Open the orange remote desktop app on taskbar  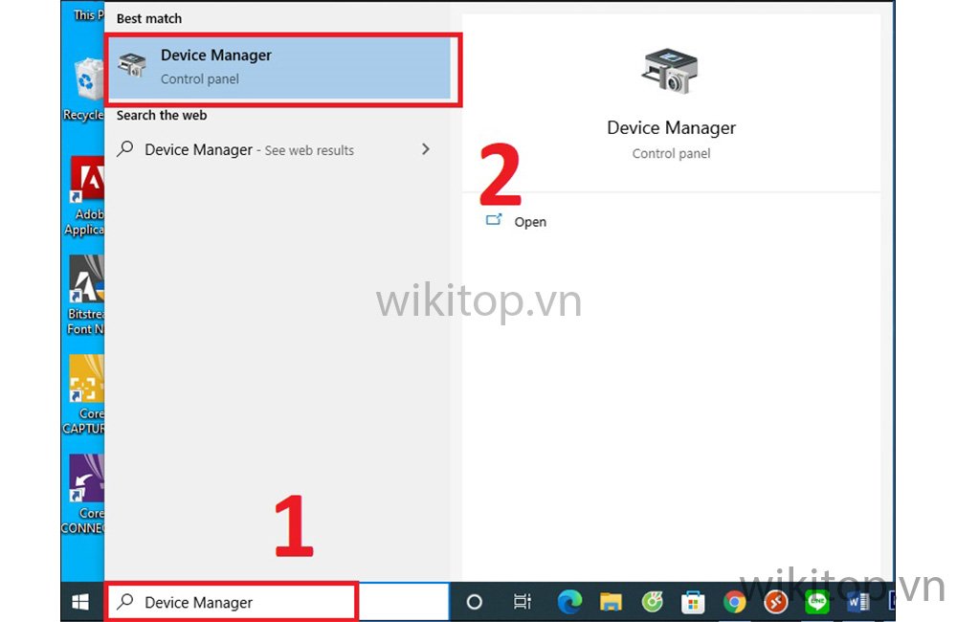click(x=776, y=602)
